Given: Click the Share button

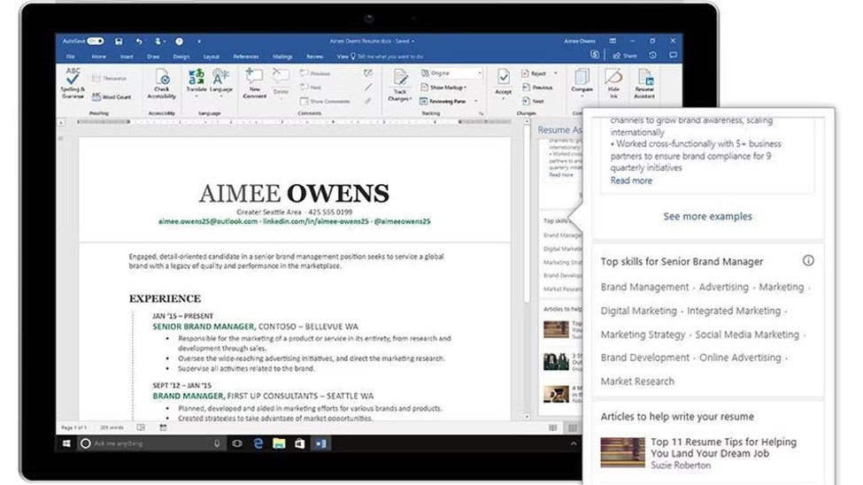Looking at the screenshot, I should coord(625,56).
